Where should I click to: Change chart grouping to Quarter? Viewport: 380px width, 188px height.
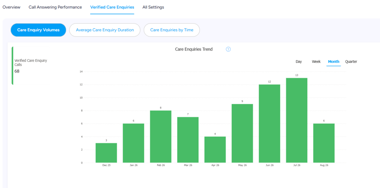[351, 61]
